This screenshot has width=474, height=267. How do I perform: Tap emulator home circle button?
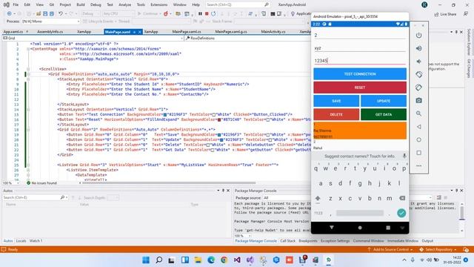click(418, 140)
